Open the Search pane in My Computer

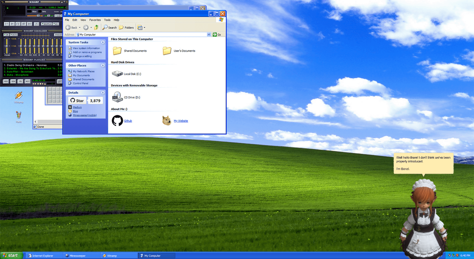(109, 28)
